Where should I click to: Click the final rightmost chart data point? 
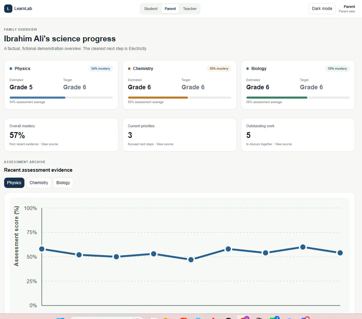(x=340, y=253)
